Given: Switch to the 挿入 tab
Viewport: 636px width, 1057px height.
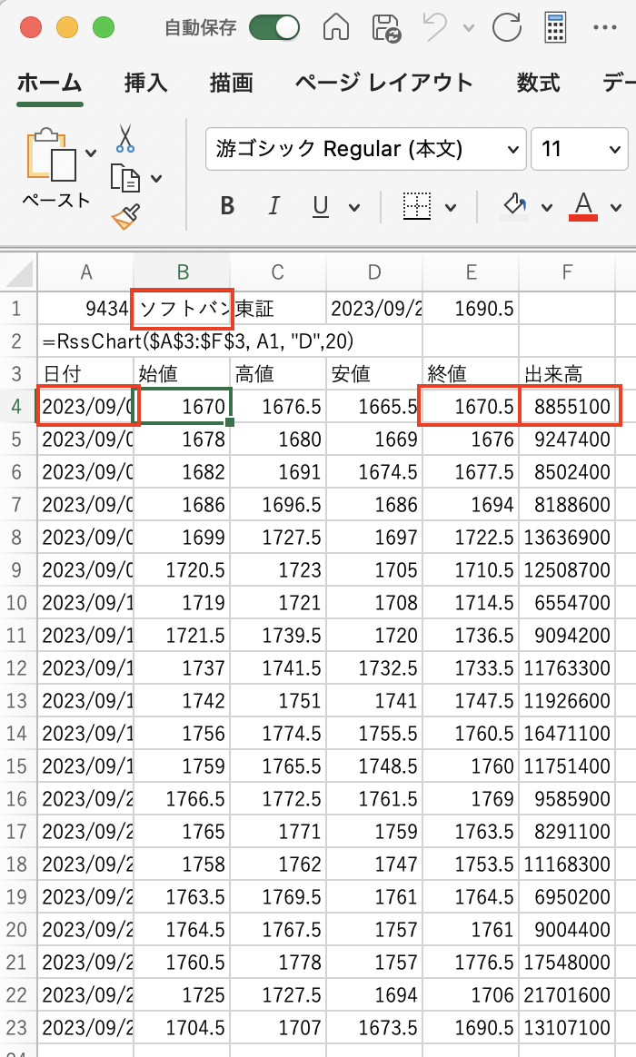Looking at the screenshot, I should (x=146, y=84).
